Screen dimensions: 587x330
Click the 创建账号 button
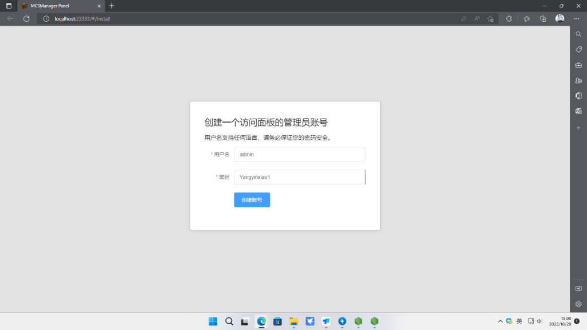click(x=252, y=200)
